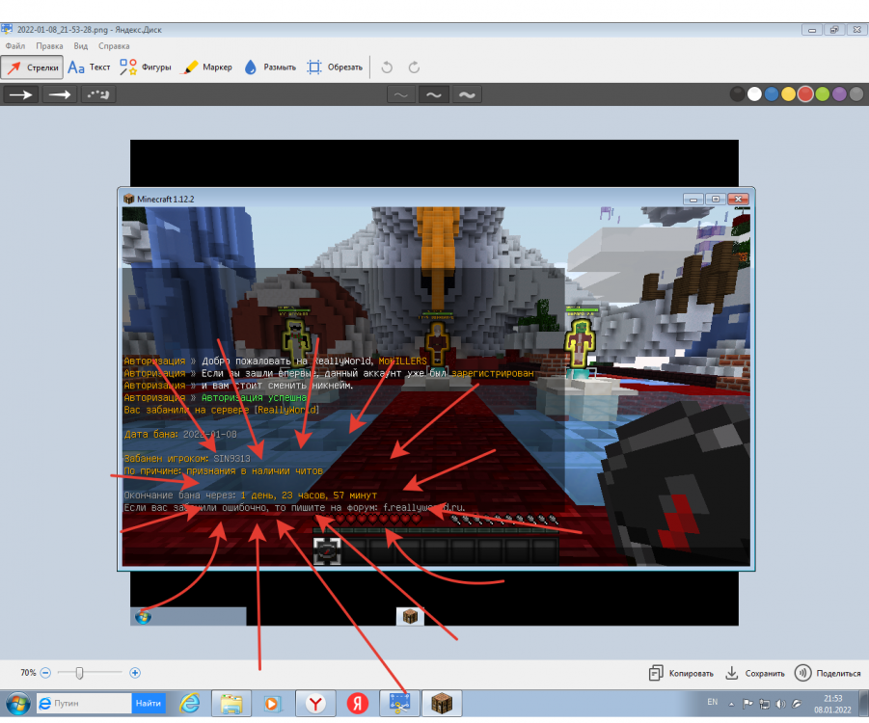Screen dimensions: 869x723
Task: Pick the gray color swatch
Action: click(856, 94)
